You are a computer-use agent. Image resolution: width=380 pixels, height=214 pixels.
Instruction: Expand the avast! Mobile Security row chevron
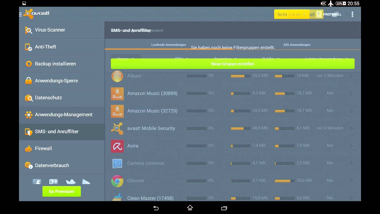351,128
